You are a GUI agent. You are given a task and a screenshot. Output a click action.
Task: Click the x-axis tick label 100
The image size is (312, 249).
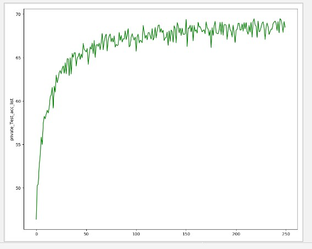click(136, 234)
